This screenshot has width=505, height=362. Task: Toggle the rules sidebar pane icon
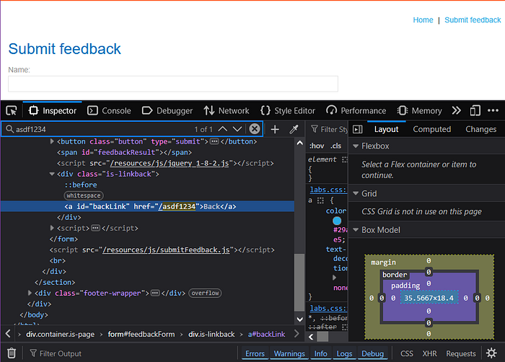(358, 130)
